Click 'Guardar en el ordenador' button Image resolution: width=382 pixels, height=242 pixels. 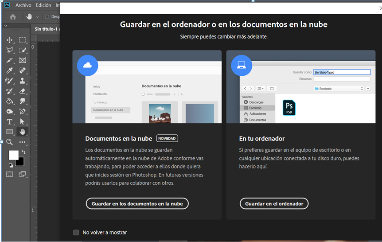[x=274, y=203]
